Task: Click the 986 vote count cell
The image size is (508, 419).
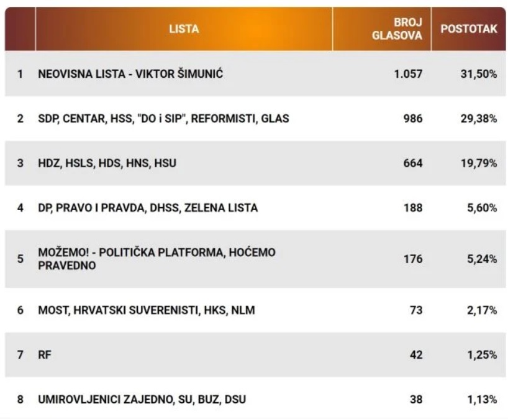Action: [x=413, y=119]
